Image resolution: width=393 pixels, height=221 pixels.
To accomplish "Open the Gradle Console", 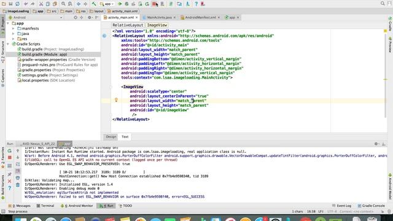I will point(371,206).
